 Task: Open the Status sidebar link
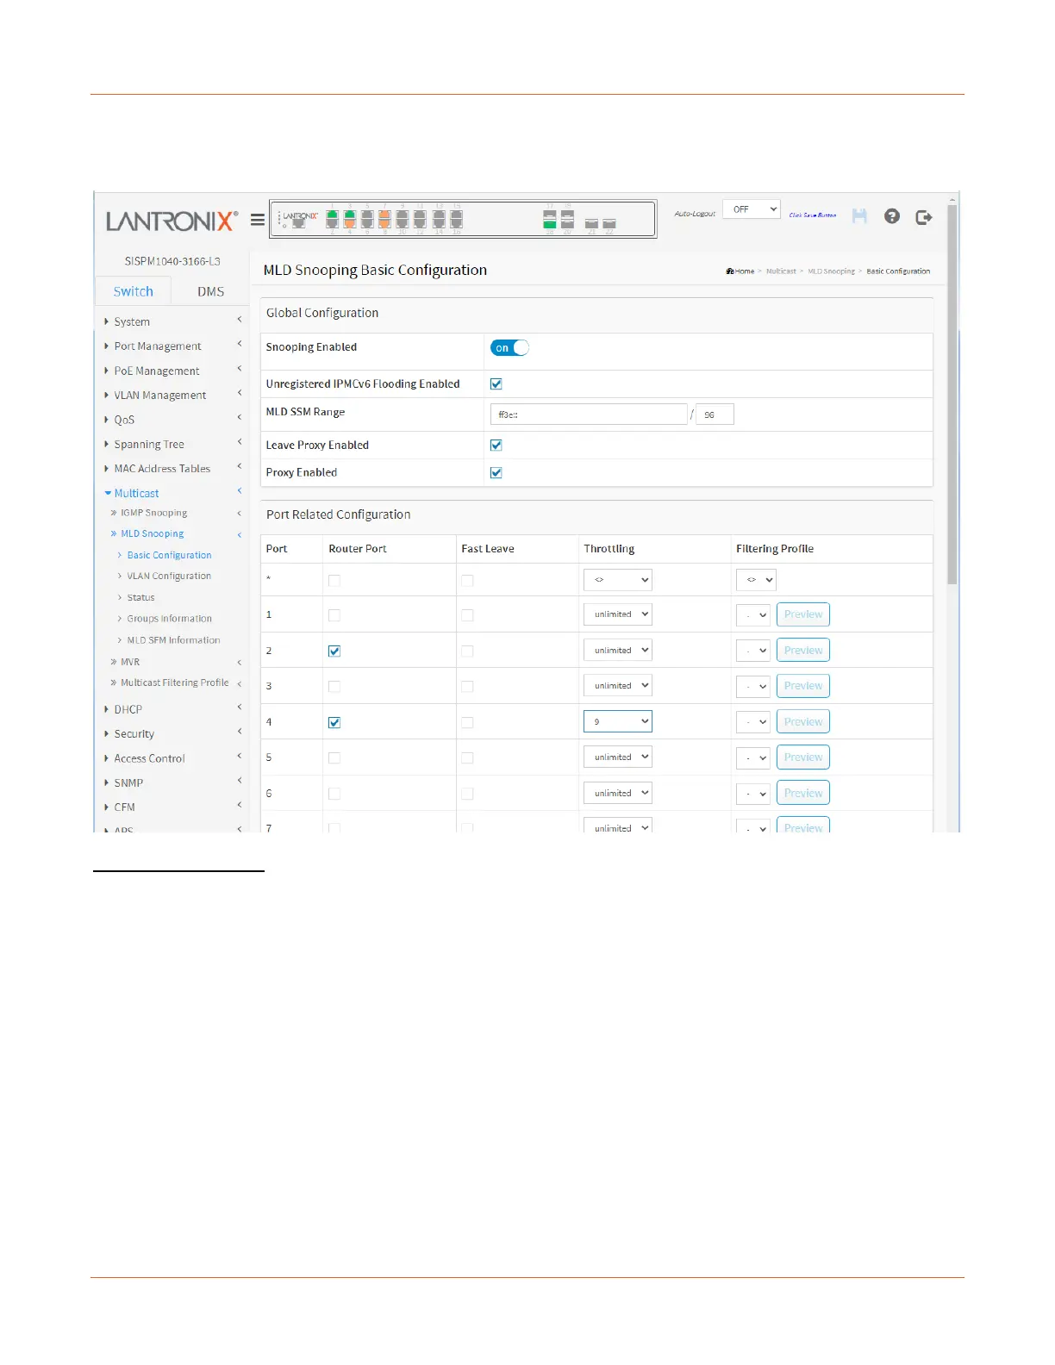[140, 597]
